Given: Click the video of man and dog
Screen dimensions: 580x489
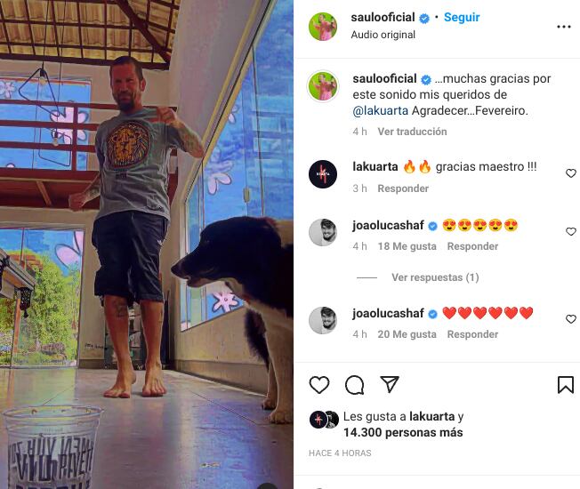Looking at the screenshot, I should [147, 244].
